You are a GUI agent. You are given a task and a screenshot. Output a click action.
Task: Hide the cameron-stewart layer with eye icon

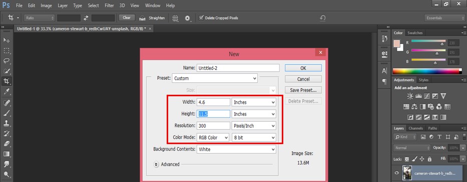pyautogui.click(x=397, y=173)
